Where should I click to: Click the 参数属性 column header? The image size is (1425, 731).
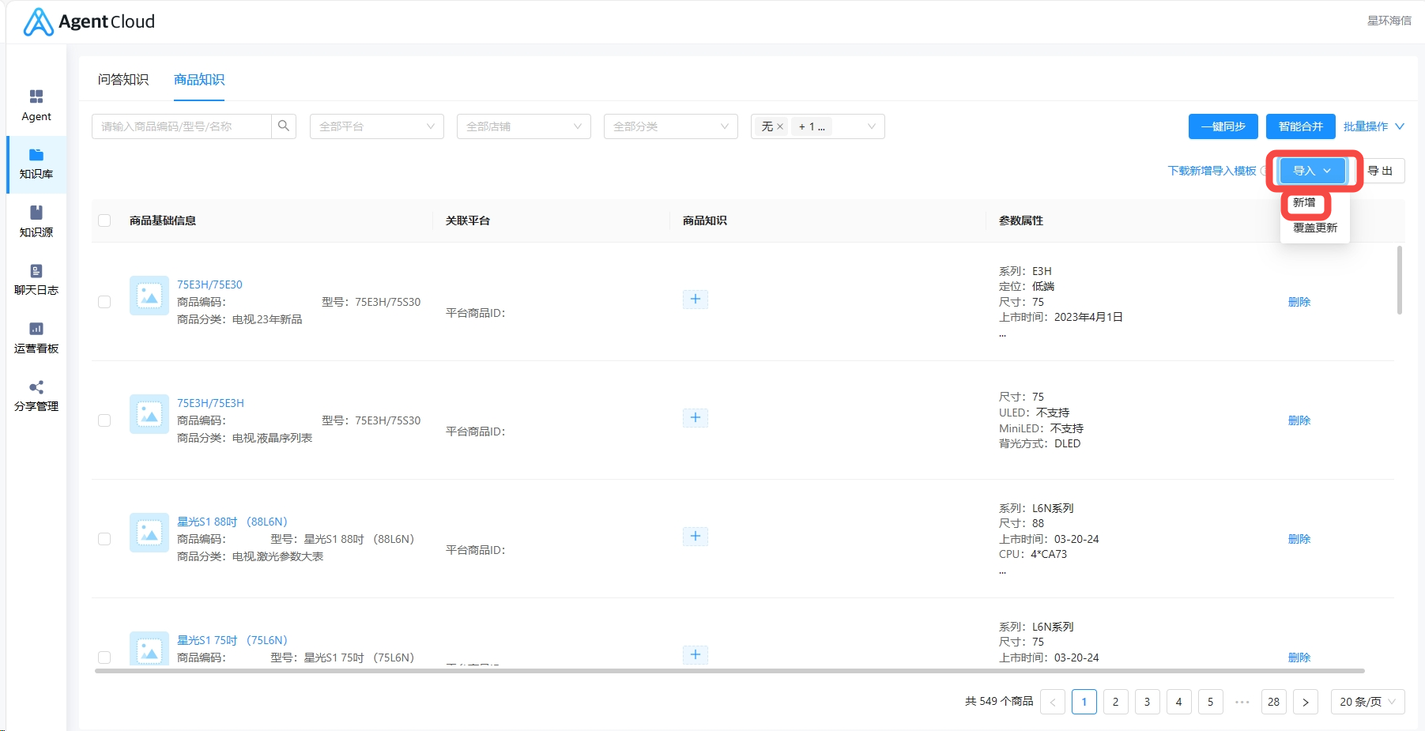coord(1021,220)
